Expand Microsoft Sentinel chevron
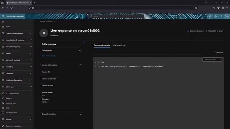 [x=31, y=60]
